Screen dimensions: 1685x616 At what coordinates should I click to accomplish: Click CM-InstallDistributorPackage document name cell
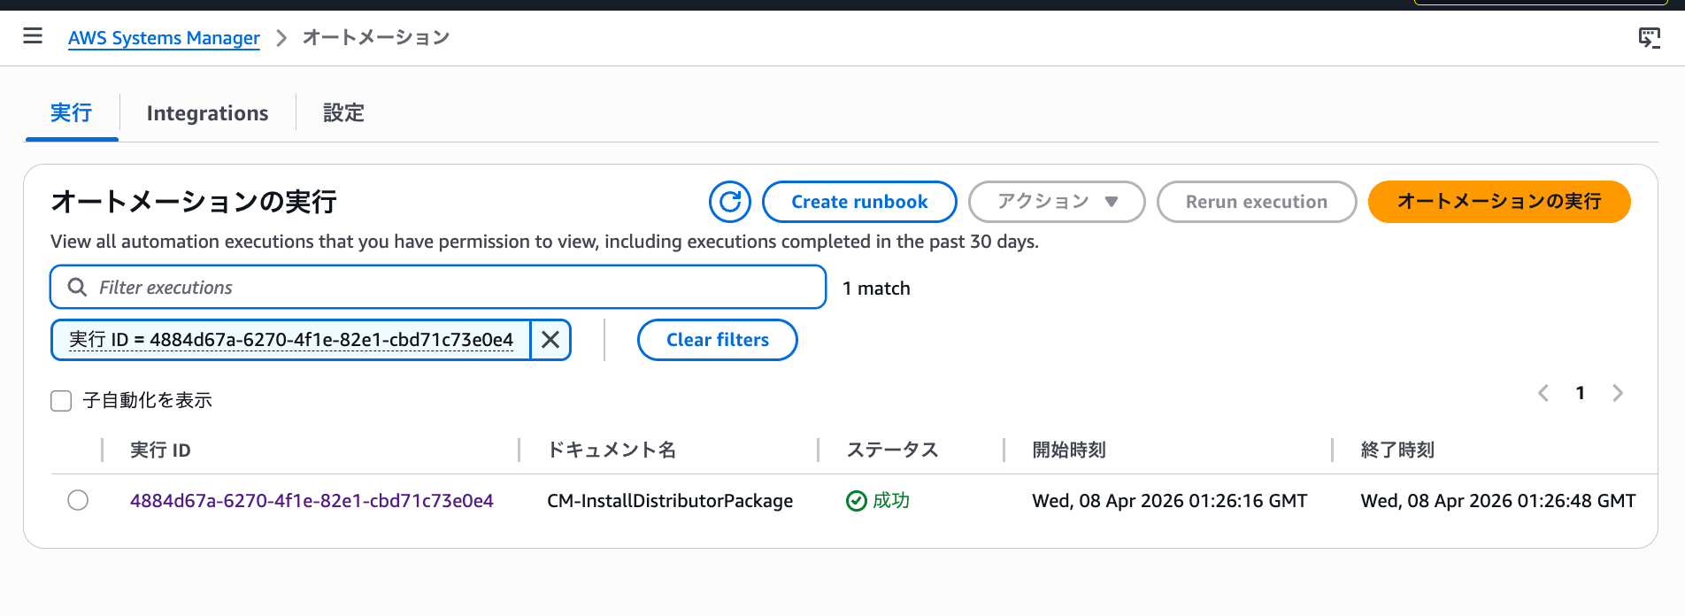pos(670,501)
